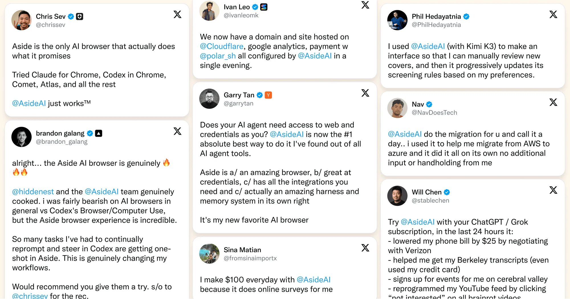This screenshot has height=299, width=570.
Task: Open the @polar_sh mention link
Action: 218,56
